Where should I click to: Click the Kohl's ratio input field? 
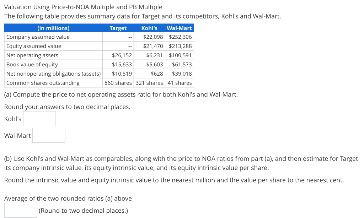coord(39,118)
